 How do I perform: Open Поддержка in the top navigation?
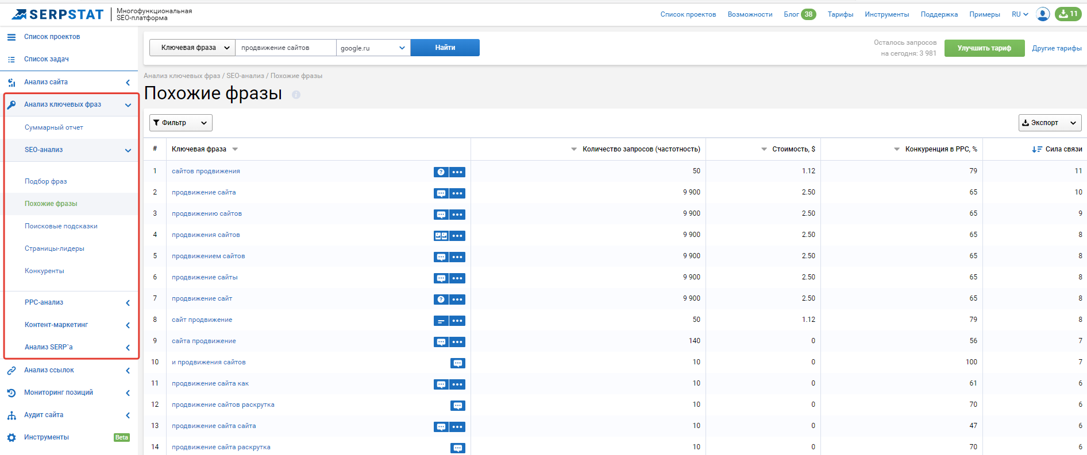click(x=939, y=14)
